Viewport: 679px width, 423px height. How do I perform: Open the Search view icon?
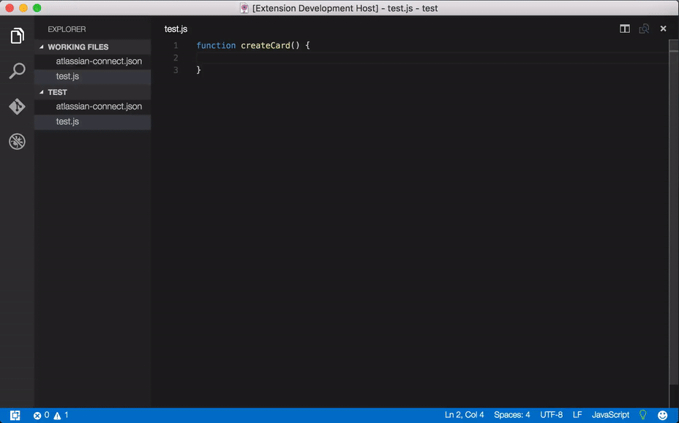[x=17, y=71]
